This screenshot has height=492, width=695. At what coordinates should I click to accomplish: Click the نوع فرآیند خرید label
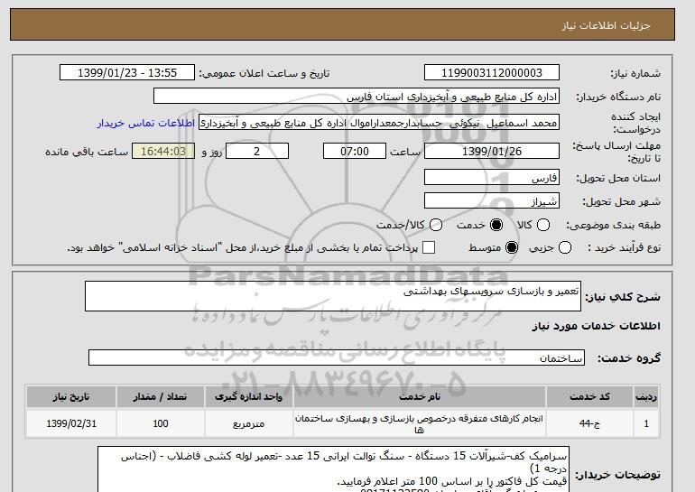pyautogui.click(x=624, y=247)
